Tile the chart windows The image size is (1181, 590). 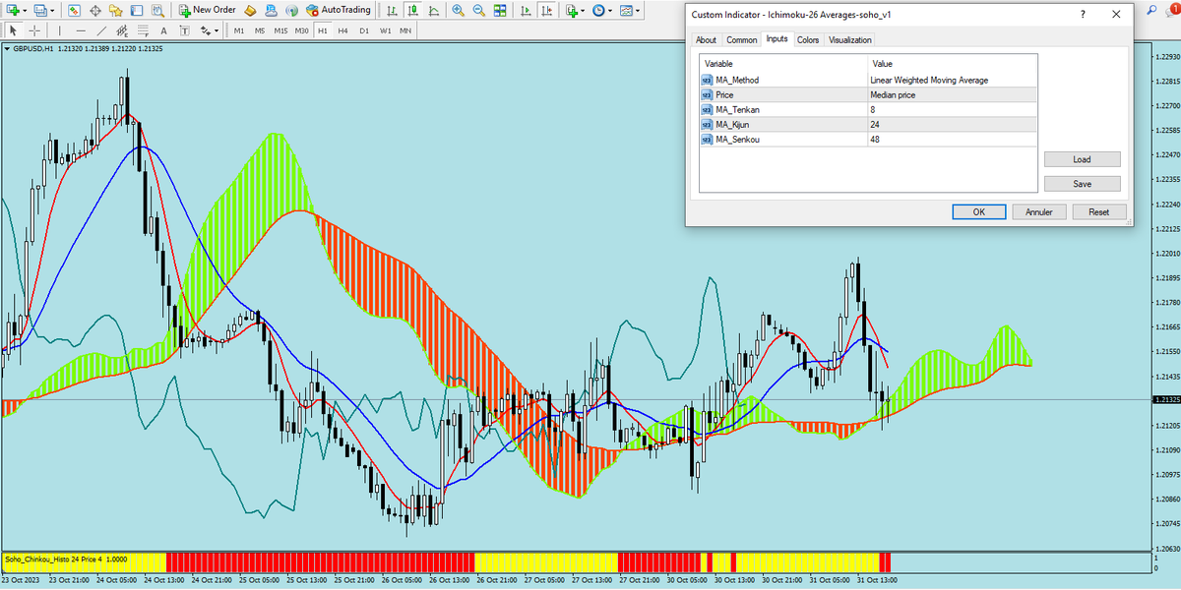499,10
